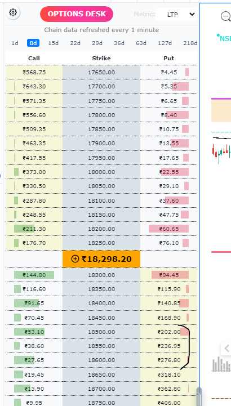231x406 pixels.
Task: Open the Metric LTP dropdown
Action: [176, 15]
